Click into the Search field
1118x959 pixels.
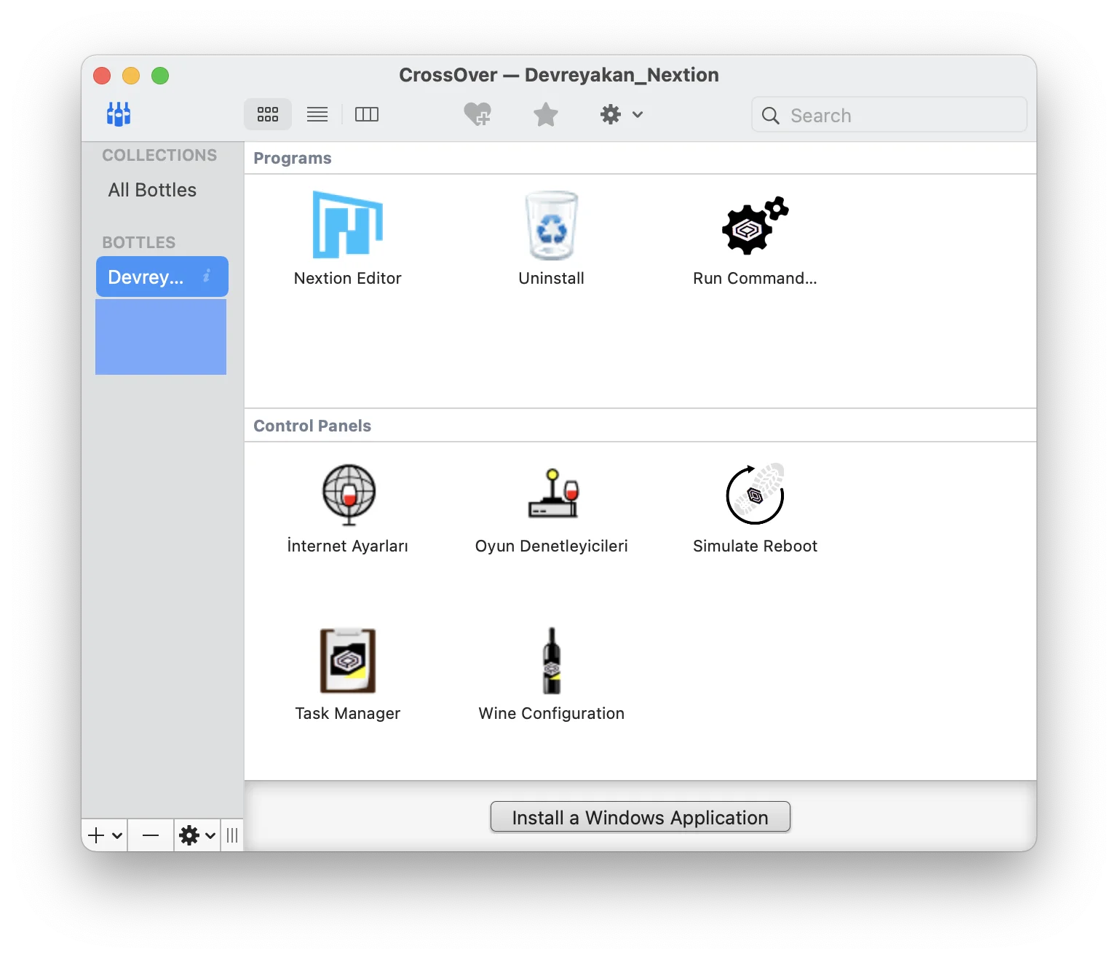point(889,115)
